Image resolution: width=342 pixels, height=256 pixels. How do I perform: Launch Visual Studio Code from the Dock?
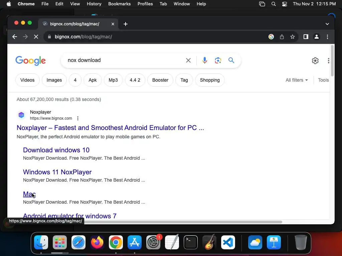tap(228, 242)
